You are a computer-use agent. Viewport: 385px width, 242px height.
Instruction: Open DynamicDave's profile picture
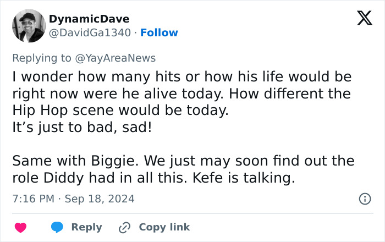[x=28, y=26]
